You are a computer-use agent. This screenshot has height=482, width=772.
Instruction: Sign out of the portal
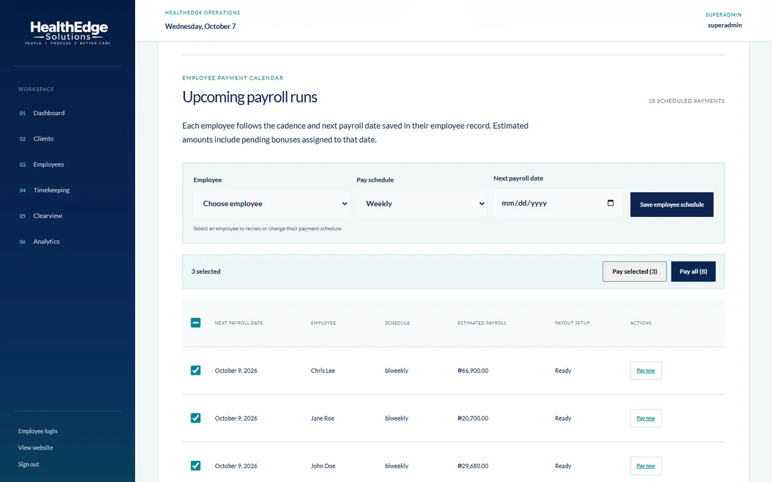coord(28,465)
